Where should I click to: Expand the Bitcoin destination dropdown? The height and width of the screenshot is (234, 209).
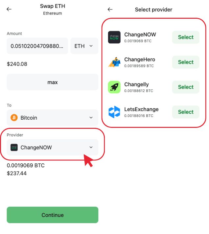tap(91, 118)
